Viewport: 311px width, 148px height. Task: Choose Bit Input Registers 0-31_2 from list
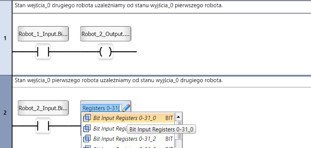128,139
